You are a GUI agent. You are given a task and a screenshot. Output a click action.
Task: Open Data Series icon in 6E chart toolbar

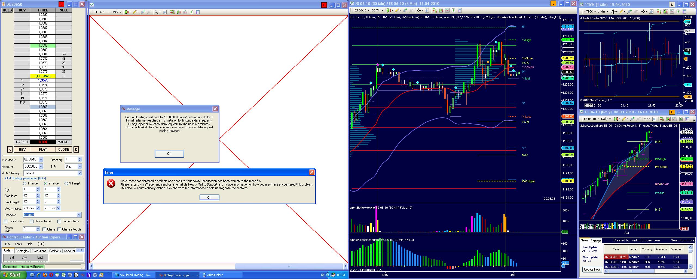179,12
